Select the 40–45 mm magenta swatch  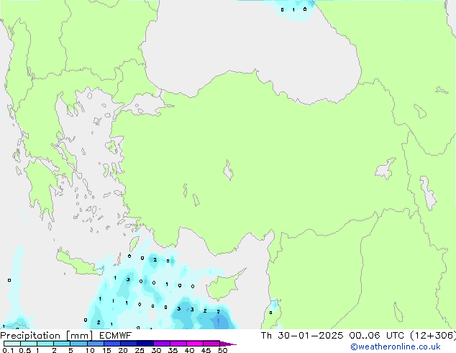(x=195, y=344)
